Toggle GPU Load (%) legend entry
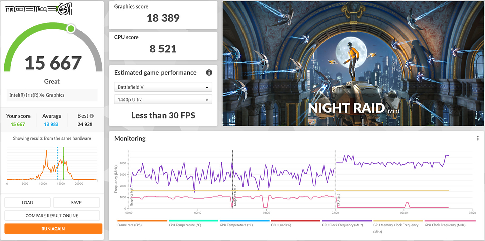This screenshot has width=485, height=241. tap(296, 223)
